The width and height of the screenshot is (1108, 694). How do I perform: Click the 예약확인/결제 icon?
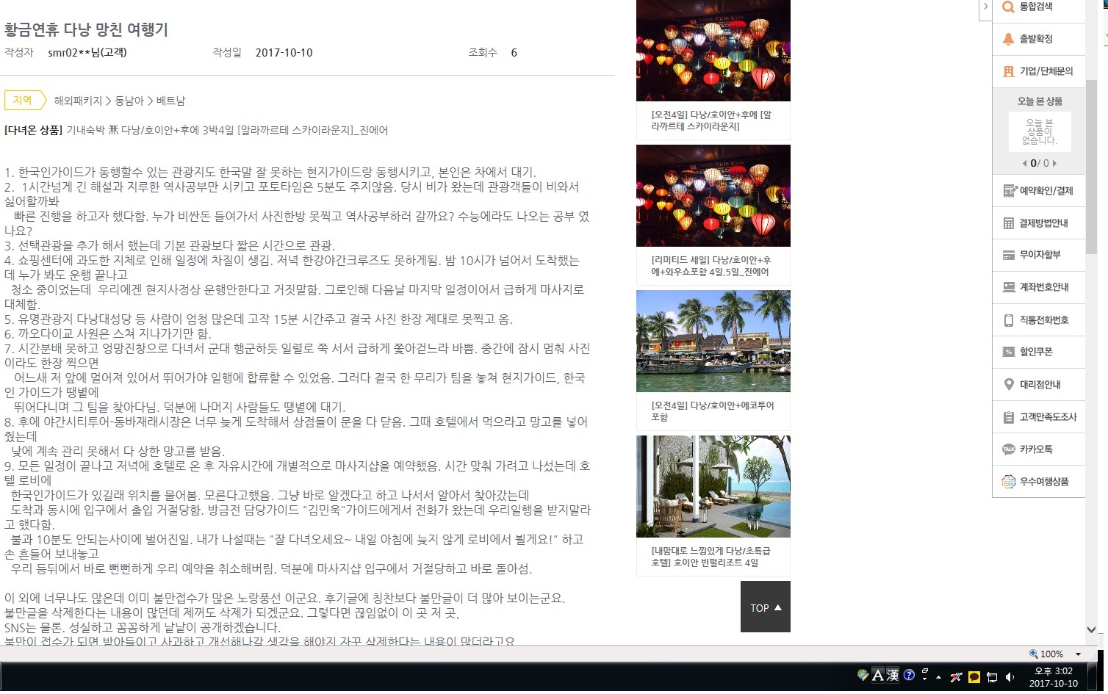(x=1010, y=191)
